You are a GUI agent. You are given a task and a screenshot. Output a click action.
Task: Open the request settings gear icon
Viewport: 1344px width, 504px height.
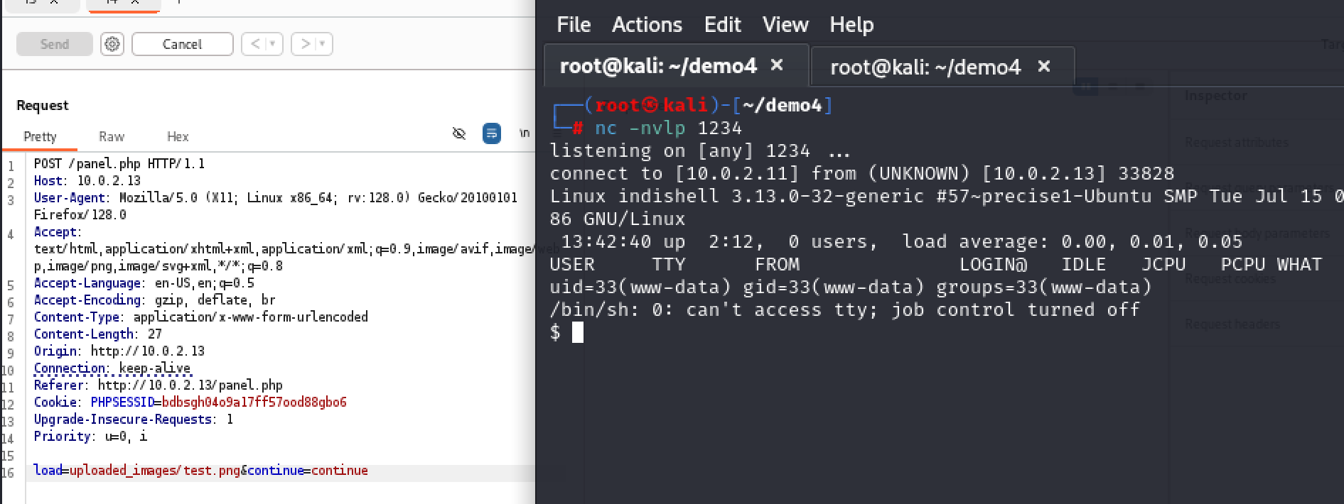click(x=112, y=44)
